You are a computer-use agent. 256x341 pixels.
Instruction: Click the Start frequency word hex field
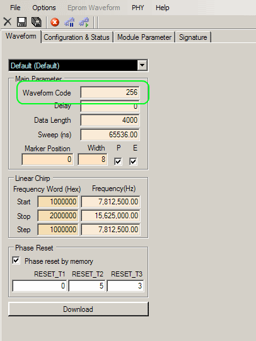(57, 202)
